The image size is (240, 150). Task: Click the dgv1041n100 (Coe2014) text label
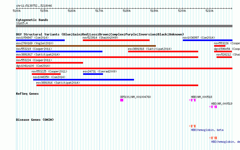(x=33, y=66)
